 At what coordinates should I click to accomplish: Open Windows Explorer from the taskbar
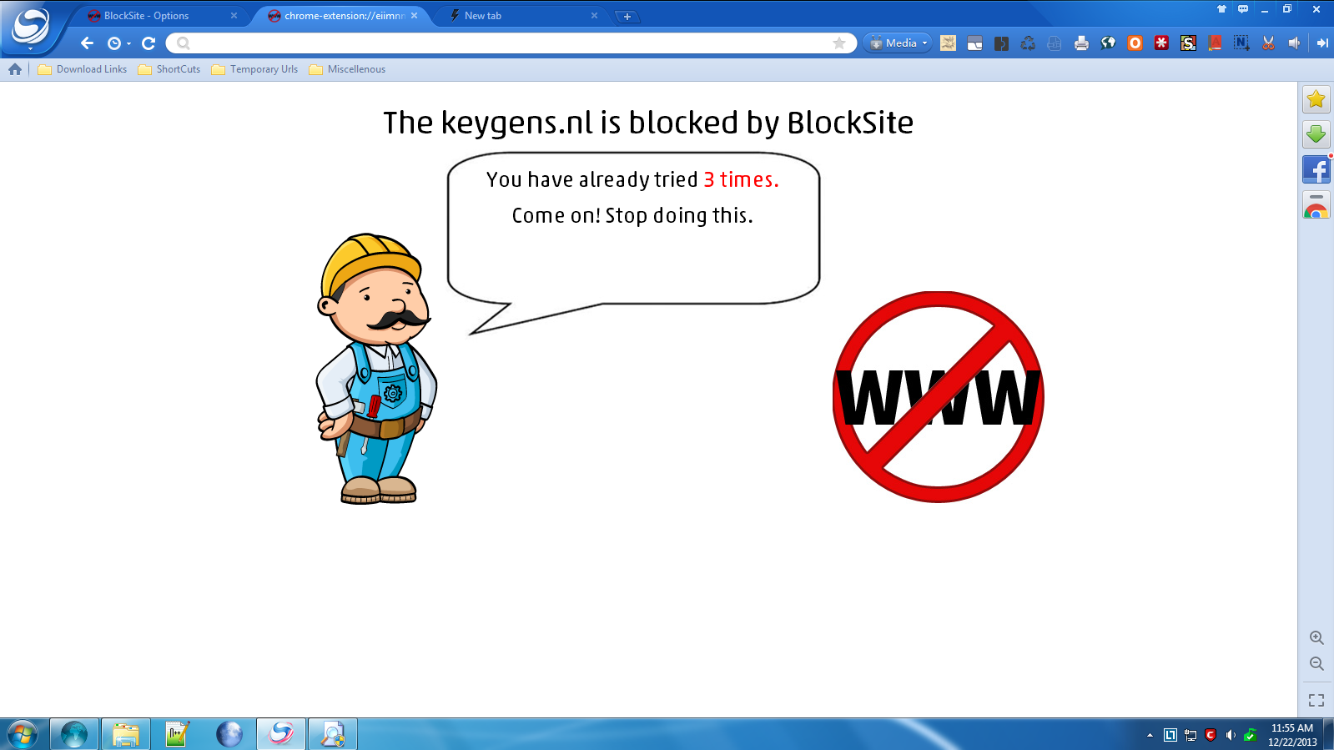click(126, 734)
